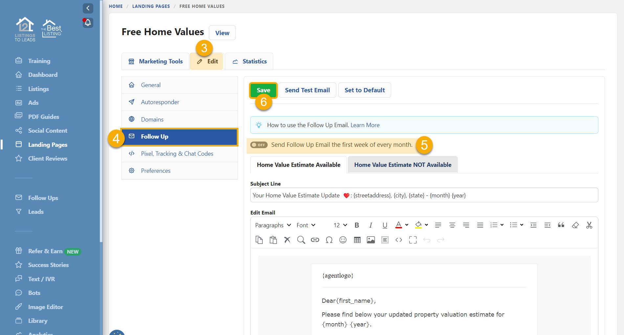Follow the Learn More link
Viewport: 624px width, 335px height.
coord(365,125)
